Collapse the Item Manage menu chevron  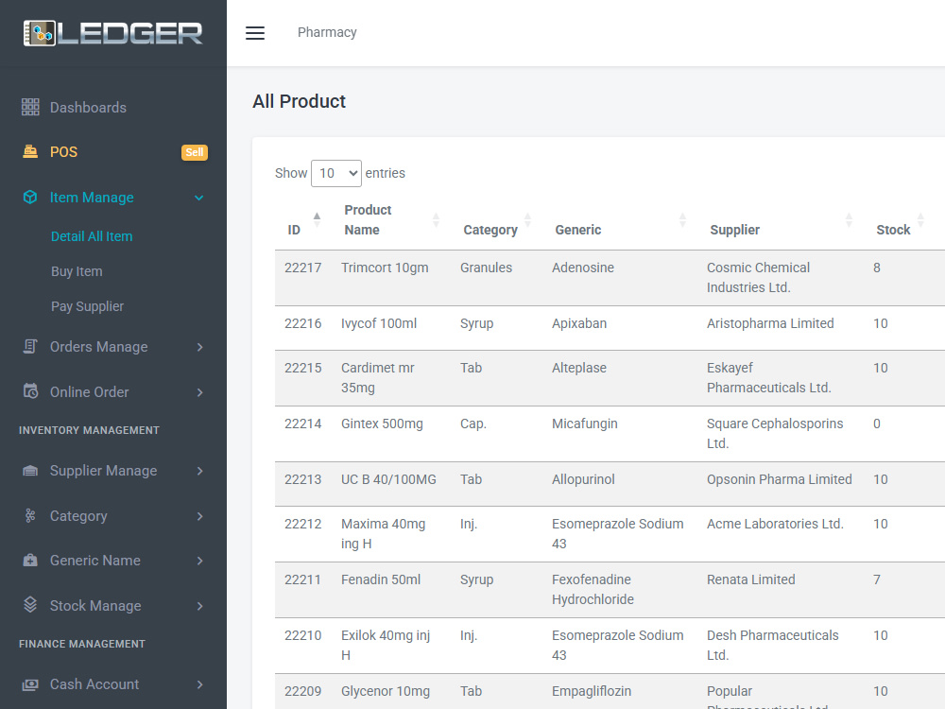(199, 198)
